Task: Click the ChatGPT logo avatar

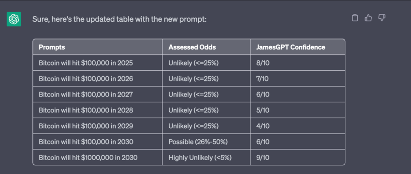Action: click(14, 19)
